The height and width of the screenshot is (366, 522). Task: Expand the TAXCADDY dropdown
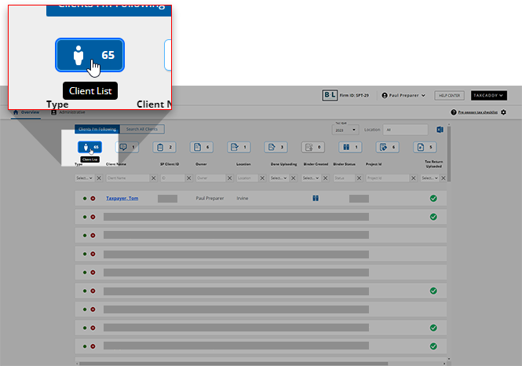[489, 95]
